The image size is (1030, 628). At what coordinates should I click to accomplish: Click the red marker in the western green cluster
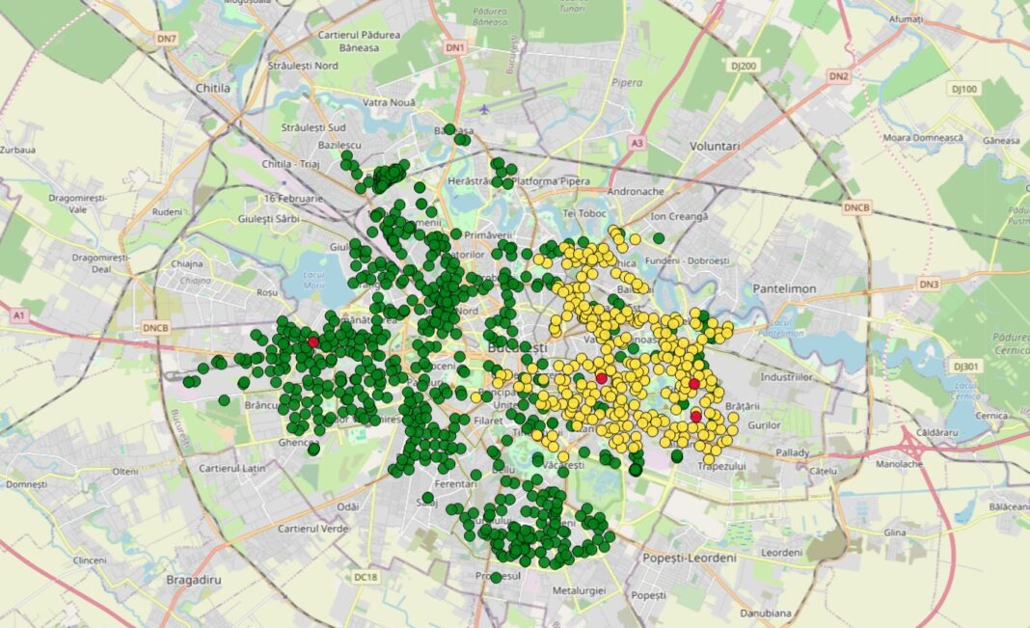point(312,341)
